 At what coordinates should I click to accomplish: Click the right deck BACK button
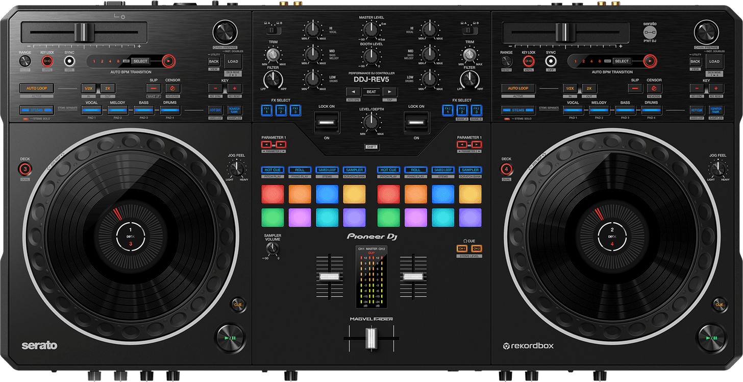pos(696,61)
